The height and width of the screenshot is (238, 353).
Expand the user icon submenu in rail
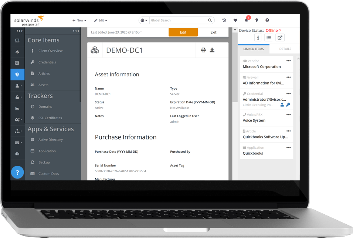[18, 86]
